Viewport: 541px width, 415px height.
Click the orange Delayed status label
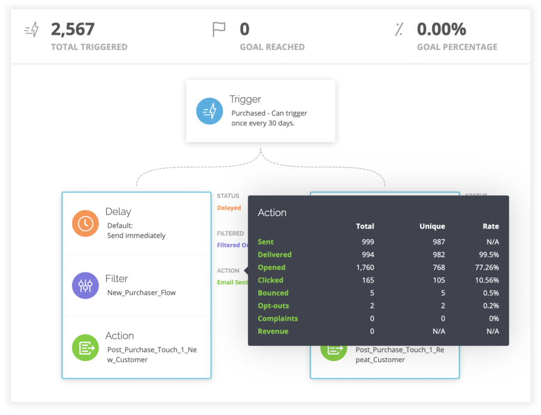(229, 208)
